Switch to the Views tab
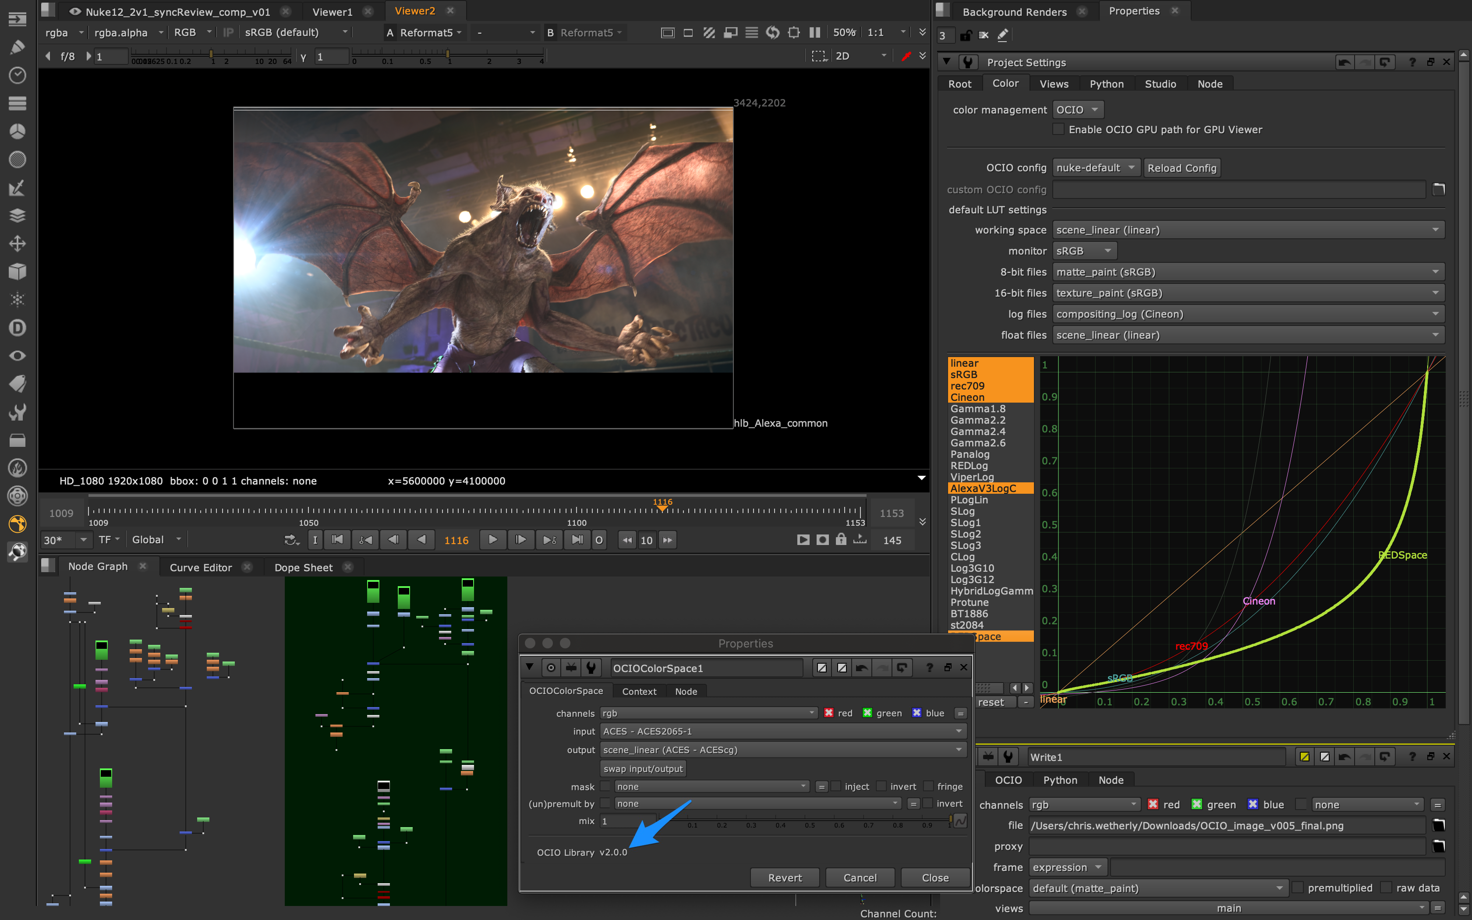Image resolution: width=1472 pixels, height=920 pixels. coord(1054,84)
